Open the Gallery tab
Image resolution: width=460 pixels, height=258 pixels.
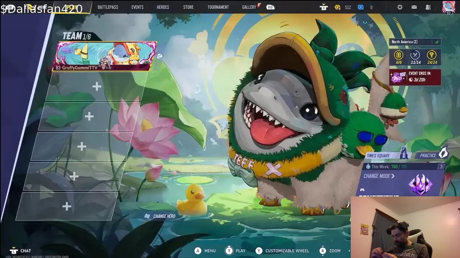(x=249, y=7)
